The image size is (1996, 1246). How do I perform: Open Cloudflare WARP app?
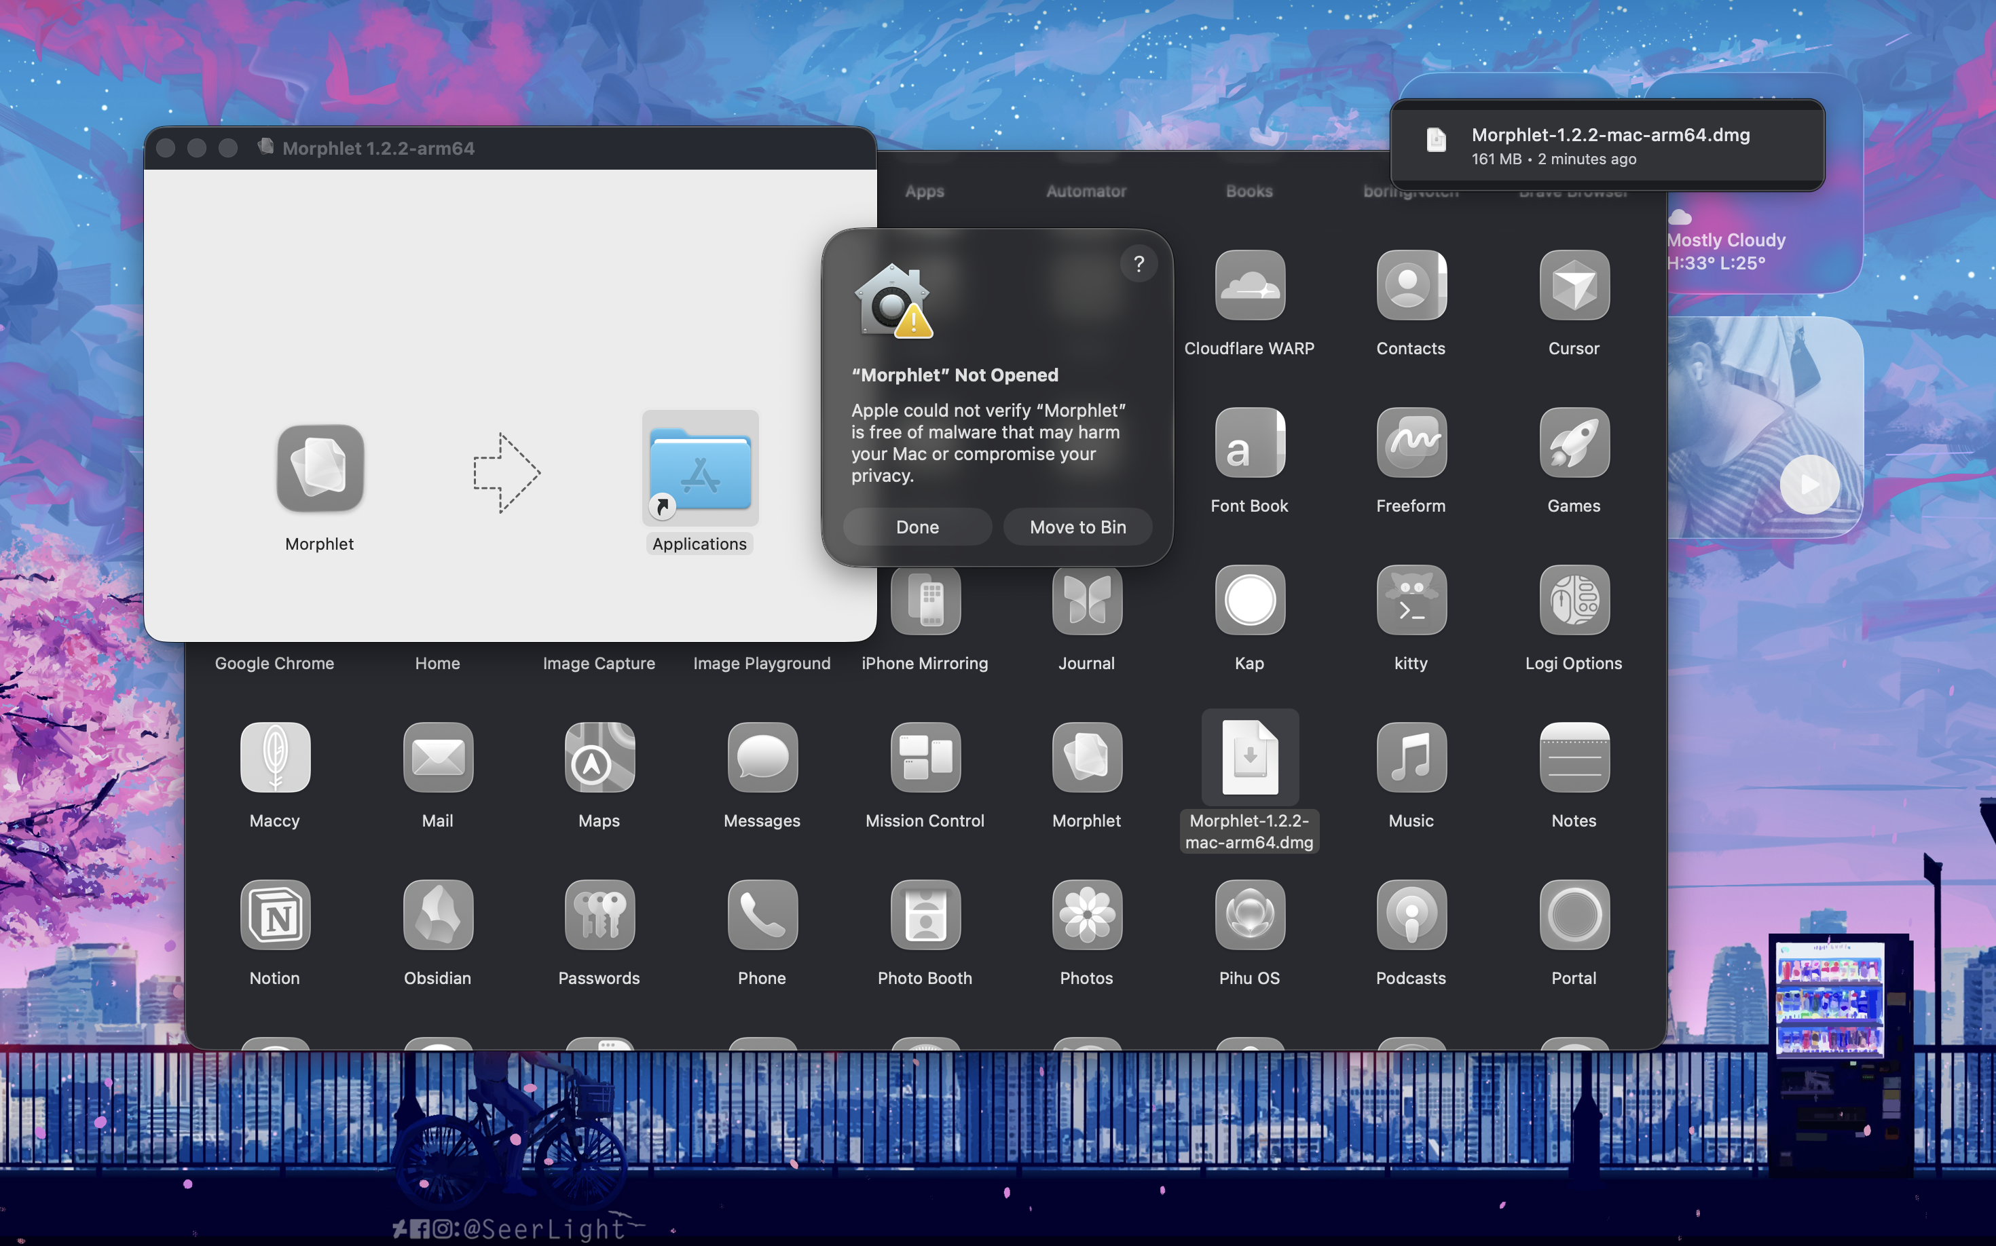tap(1249, 285)
